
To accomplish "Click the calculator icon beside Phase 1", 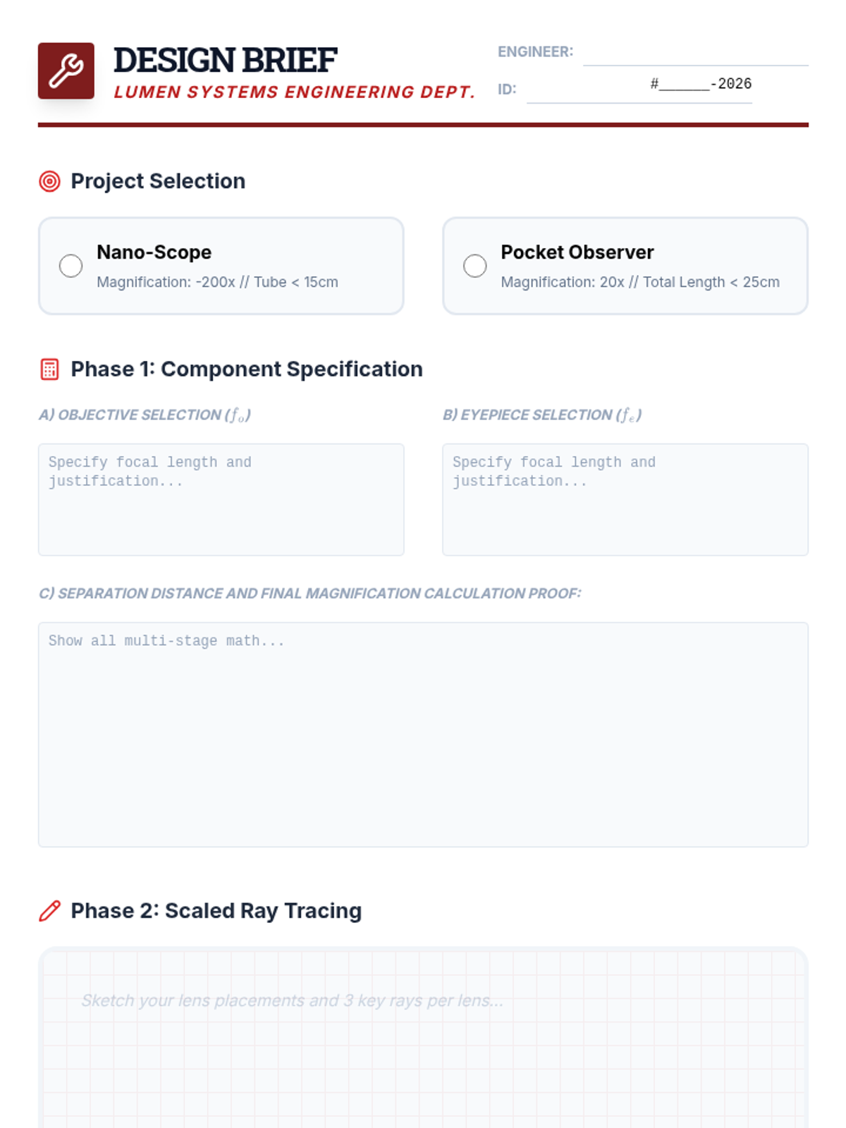I will (x=49, y=369).
